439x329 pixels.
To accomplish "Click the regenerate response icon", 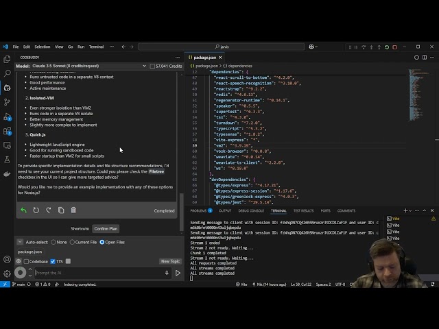I will click(x=36, y=210).
